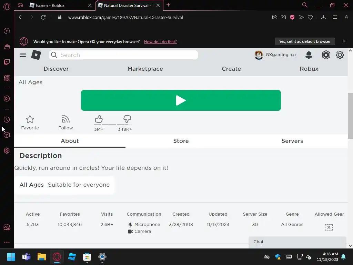Open Opera sidebar settings gear

[x=7, y=150]
